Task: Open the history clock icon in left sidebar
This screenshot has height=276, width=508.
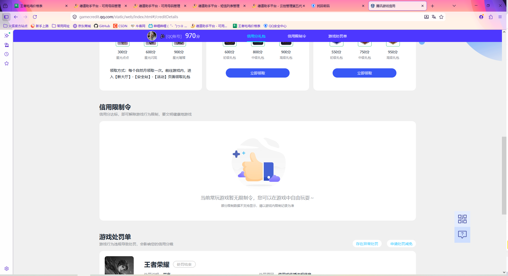Action: (7, 54)
